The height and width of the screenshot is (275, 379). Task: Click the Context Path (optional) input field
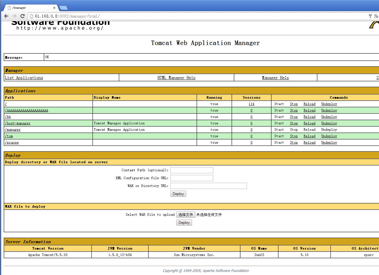point(192,170)
